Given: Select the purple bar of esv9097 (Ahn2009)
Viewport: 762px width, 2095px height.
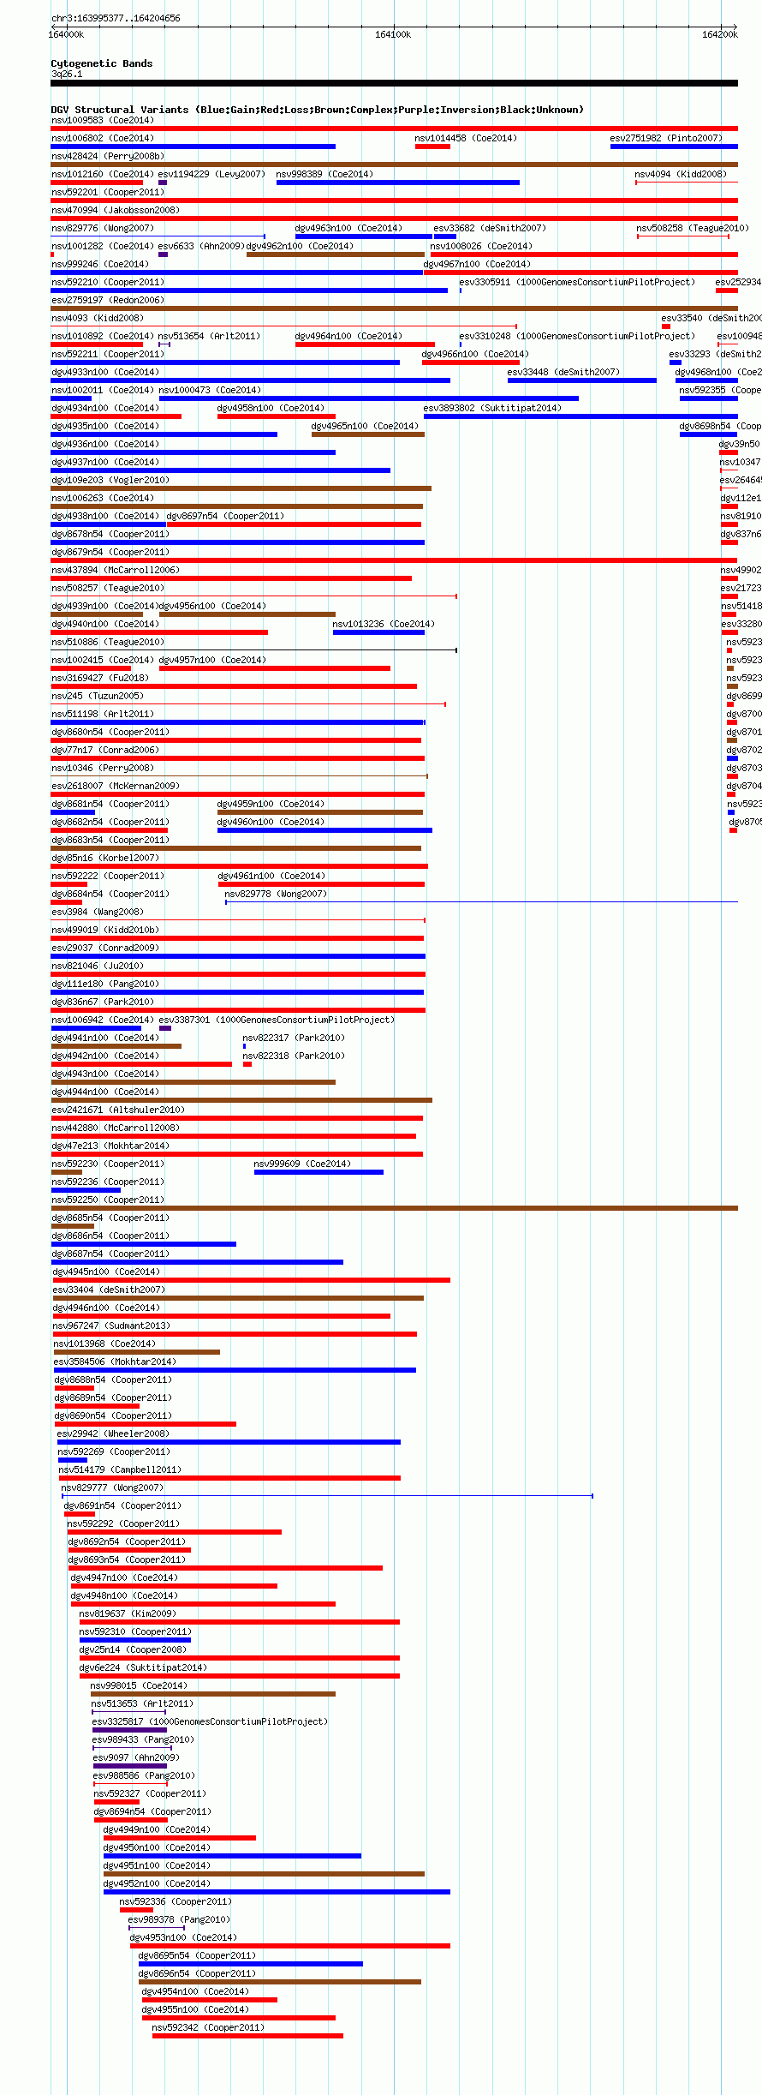Looking at the screenshot, I should click(129, 1766).
